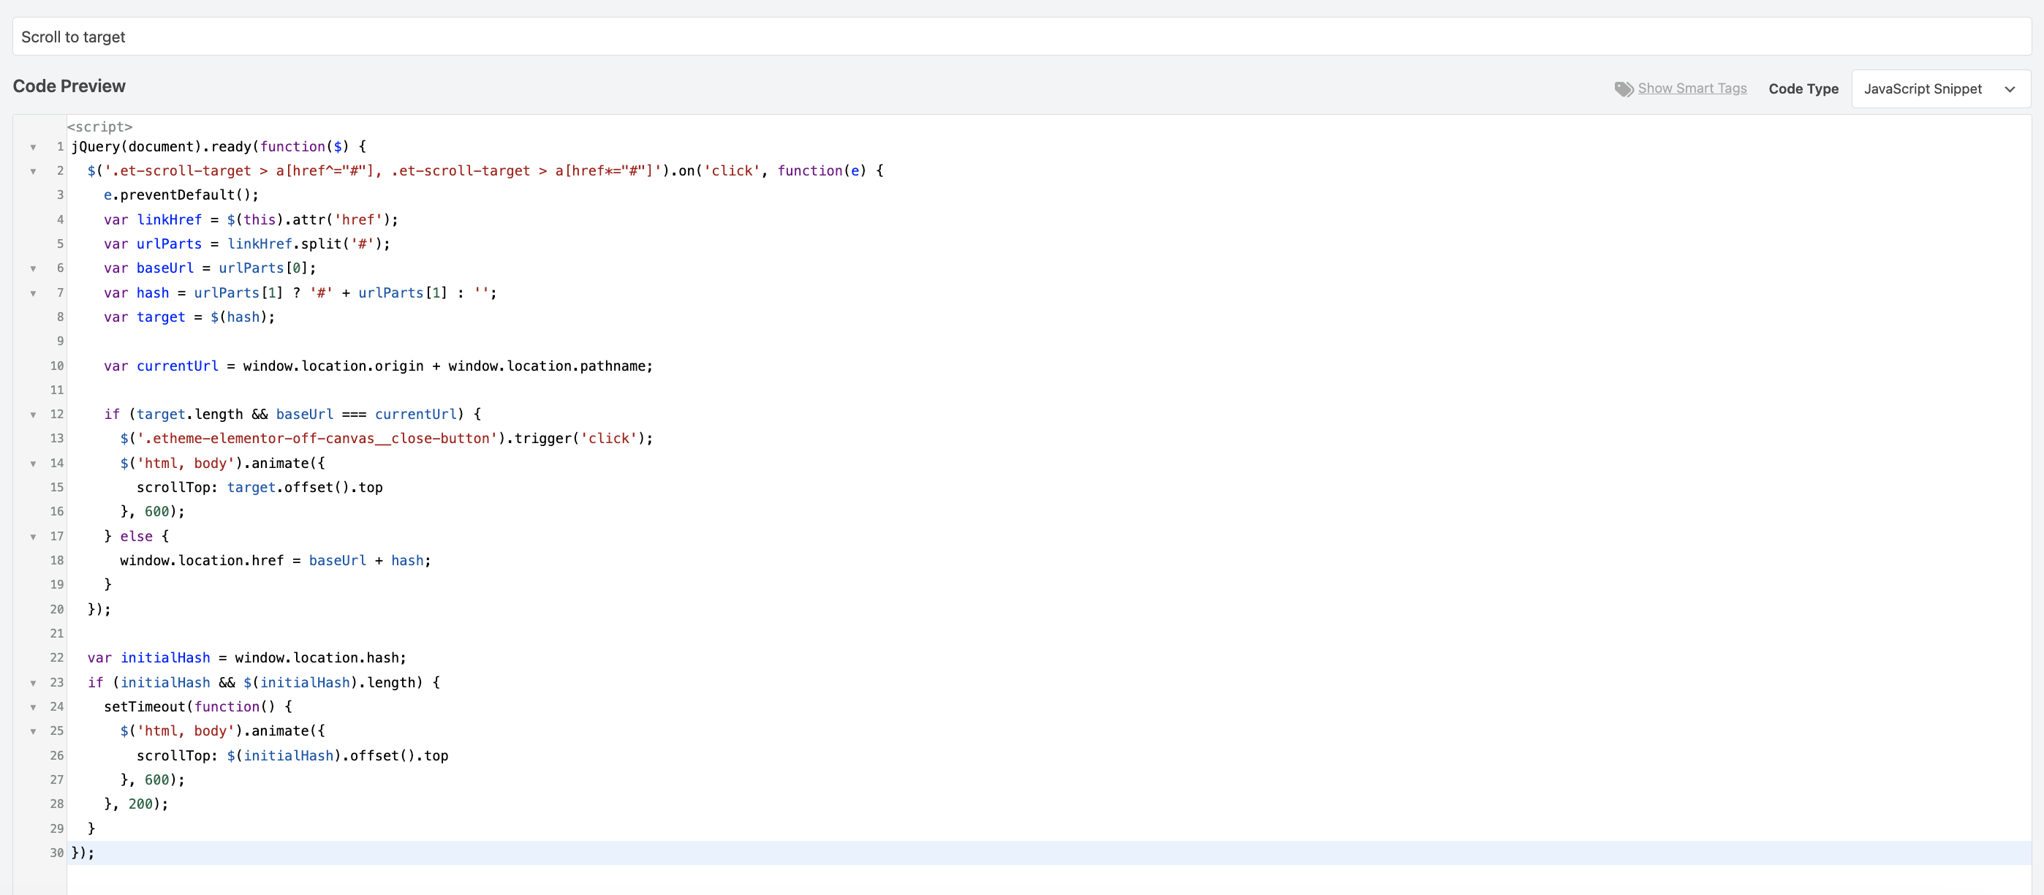
Task: Collapse the code block at line 2
Action: click(x=34, y=171)
